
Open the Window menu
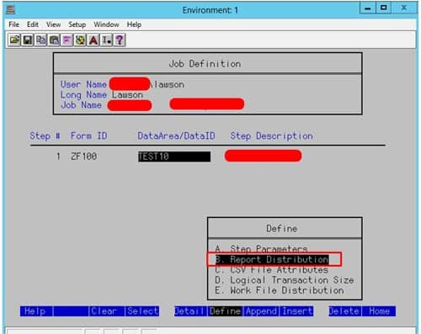106,24
